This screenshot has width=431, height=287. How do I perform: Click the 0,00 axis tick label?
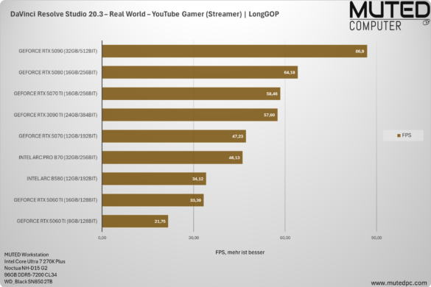coord(102,238)
